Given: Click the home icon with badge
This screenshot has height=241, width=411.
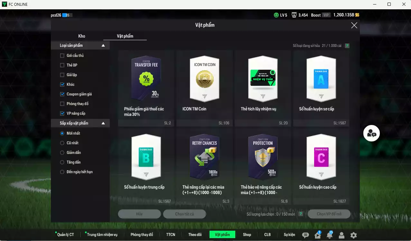Looking at the screenshot, I should tap(317, 235).
